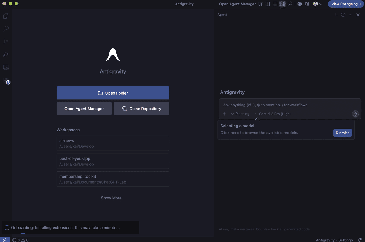The image size is (365, 242).
Task: Dismiss the Selecting a model tooltip
Action: 342,133
